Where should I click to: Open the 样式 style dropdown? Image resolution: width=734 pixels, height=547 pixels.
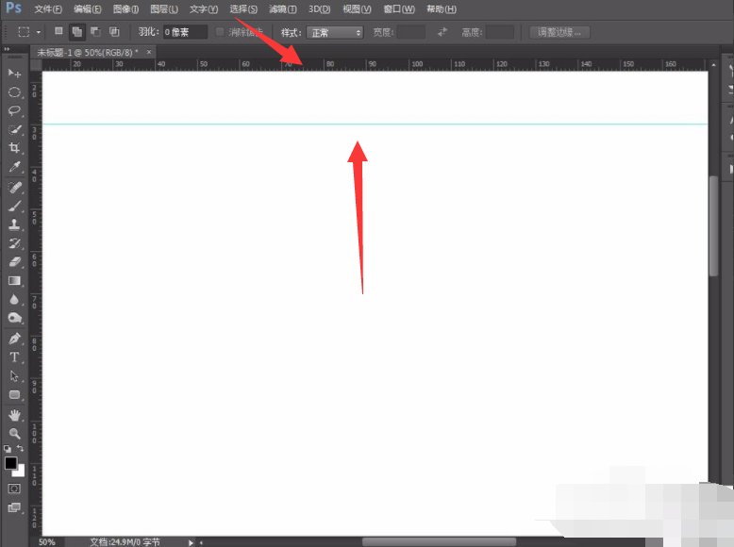[x=334, y=32]
